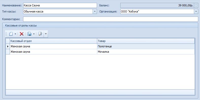Expand the print icon dropdown arrow
The height and width of the screenshot is (100, 200).
coord(34,34)
